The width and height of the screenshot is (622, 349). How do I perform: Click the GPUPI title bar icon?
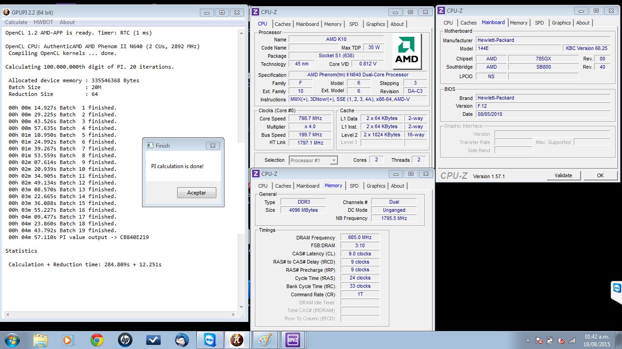click(x=6, y=13)
